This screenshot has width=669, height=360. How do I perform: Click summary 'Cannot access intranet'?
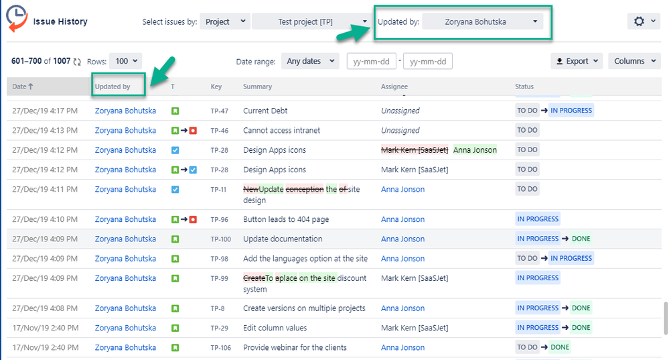[281, 130]
